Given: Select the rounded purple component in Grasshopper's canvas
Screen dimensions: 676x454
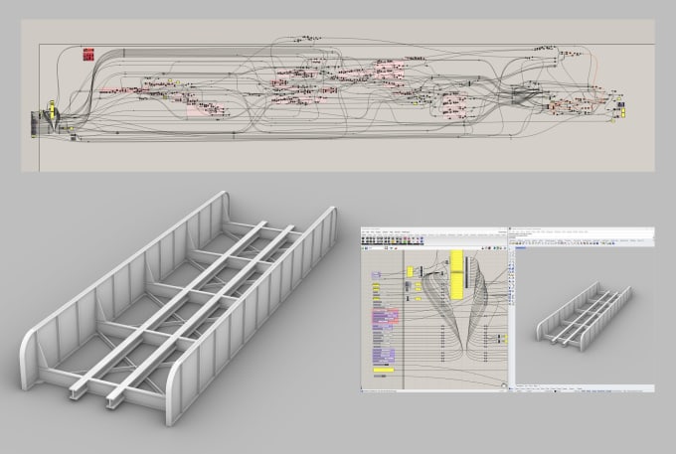Looking at the screenshot, I should 377,275.
